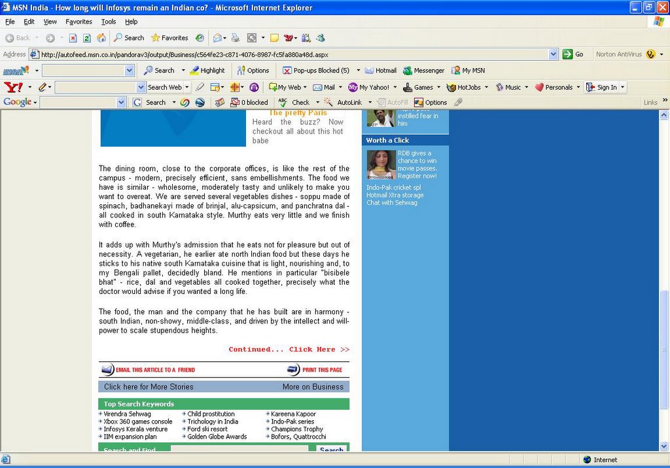The height and width of the screenshot is (468, 670).
Task: Click inside the Google toolbar search field
Action: click(79, 103)
